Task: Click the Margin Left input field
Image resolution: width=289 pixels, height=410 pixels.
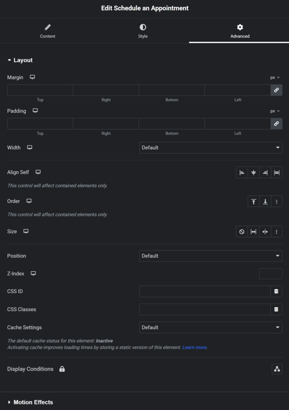Action: click(x=237, y=90)
